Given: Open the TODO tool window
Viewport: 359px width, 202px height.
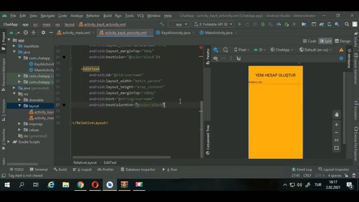Looking at the screenshot, I should tap(16, 169).
